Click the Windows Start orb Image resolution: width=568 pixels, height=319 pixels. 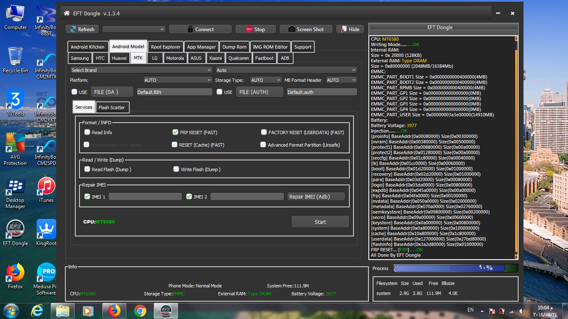11,310
